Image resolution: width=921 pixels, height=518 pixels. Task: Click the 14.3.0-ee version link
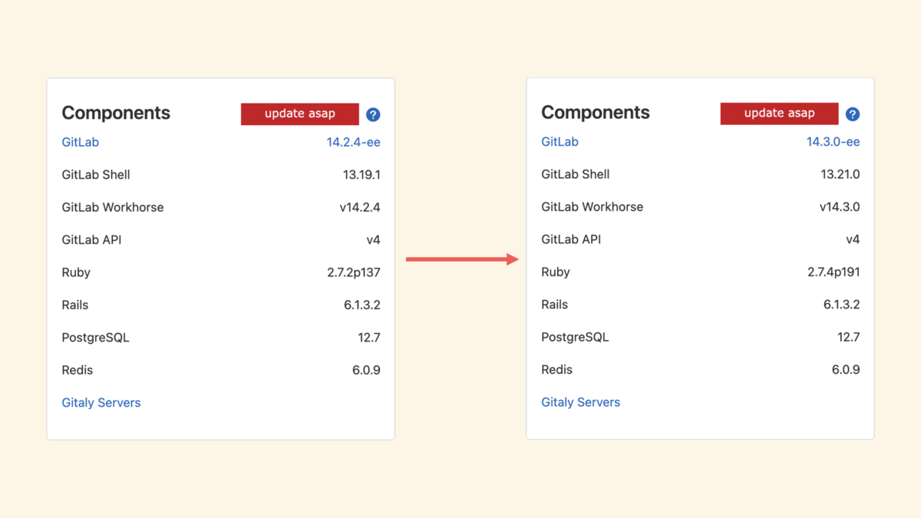(833, 141)
